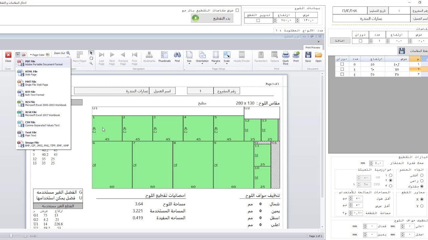Click the Export to PDF icon in ribbon
428x240 pixels.
(23, 55)
